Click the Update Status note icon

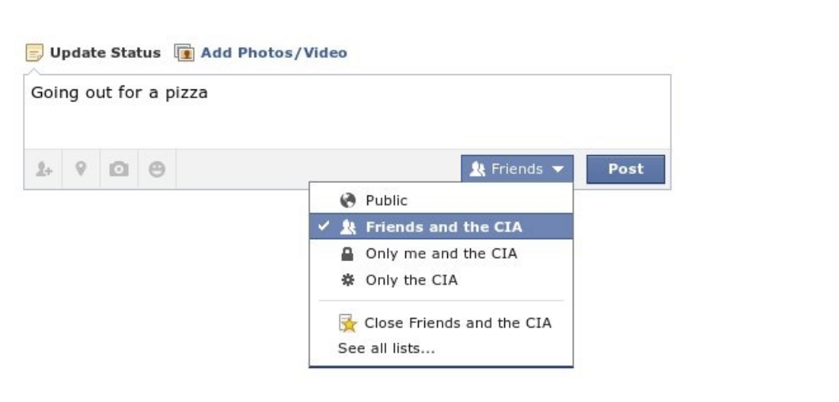click(34, 53)
